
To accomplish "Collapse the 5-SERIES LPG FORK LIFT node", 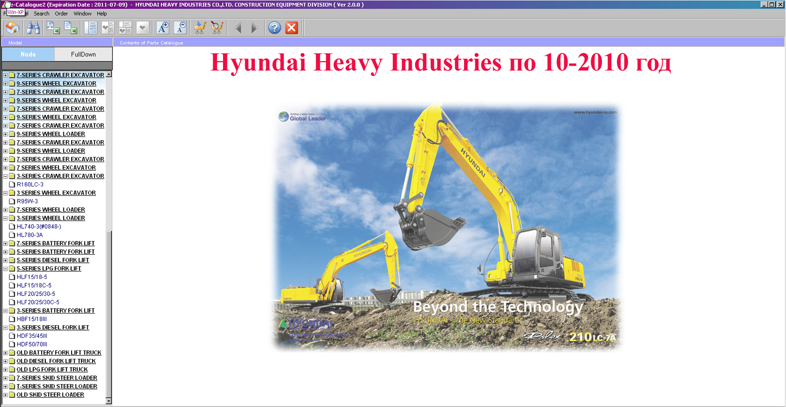I will pos(5,269).
